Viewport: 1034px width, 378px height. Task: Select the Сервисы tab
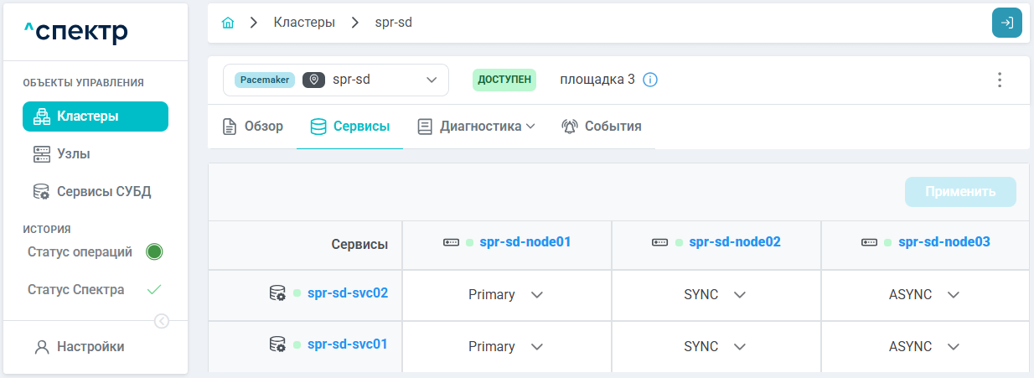349,127
